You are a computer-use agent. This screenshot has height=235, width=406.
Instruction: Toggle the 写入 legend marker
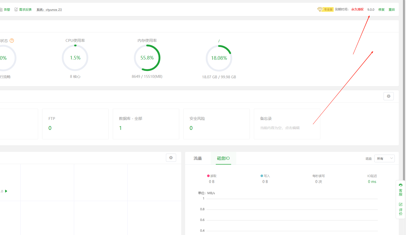click(262, 176)
